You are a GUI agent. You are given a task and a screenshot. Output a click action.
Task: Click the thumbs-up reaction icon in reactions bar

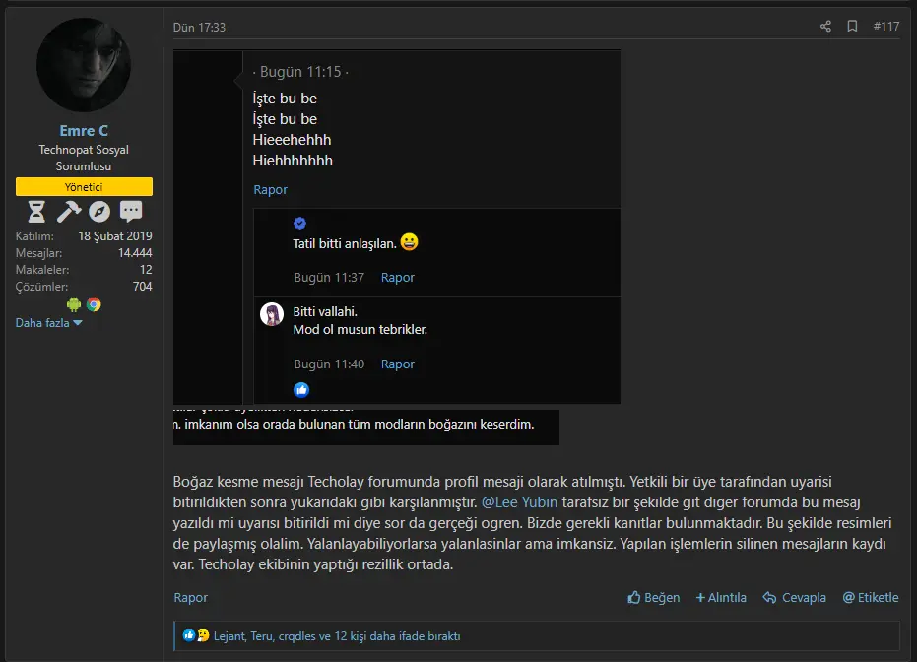[x=188, y=635]
